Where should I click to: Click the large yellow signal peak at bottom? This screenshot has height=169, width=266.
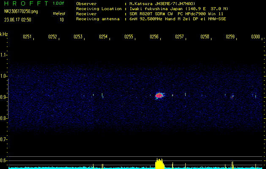159,164
